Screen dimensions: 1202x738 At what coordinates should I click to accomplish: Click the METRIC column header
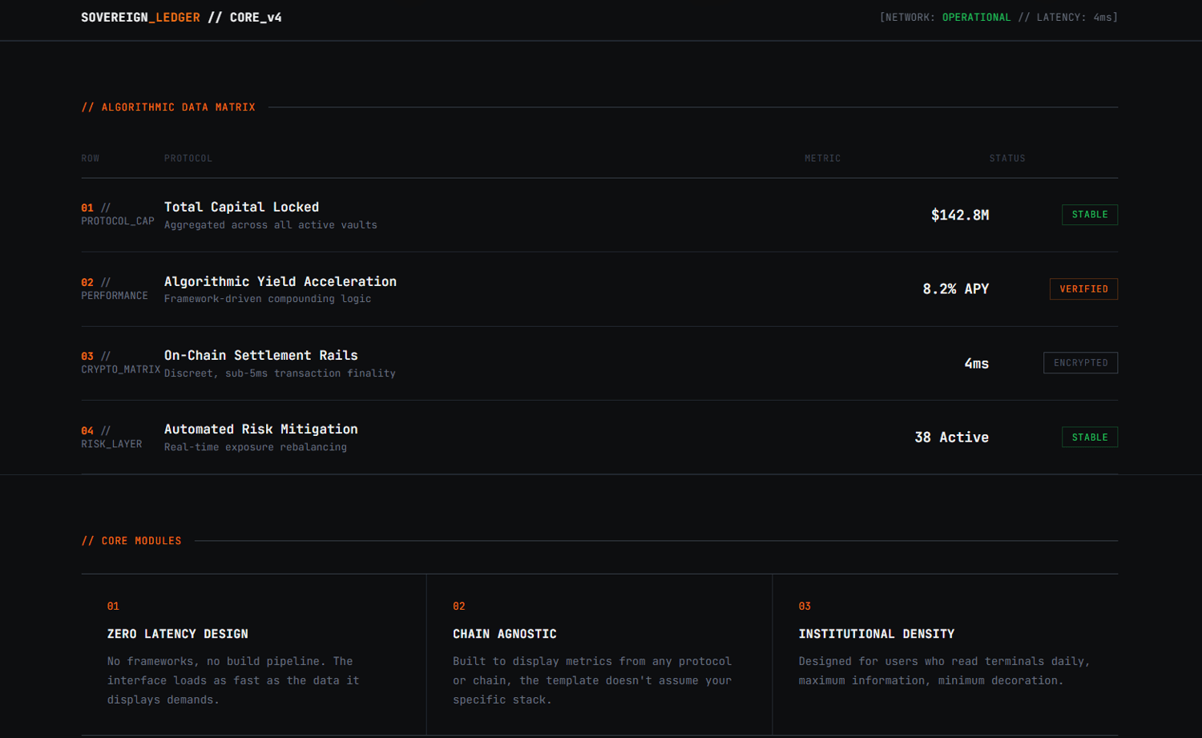click(x=823, y=159)
